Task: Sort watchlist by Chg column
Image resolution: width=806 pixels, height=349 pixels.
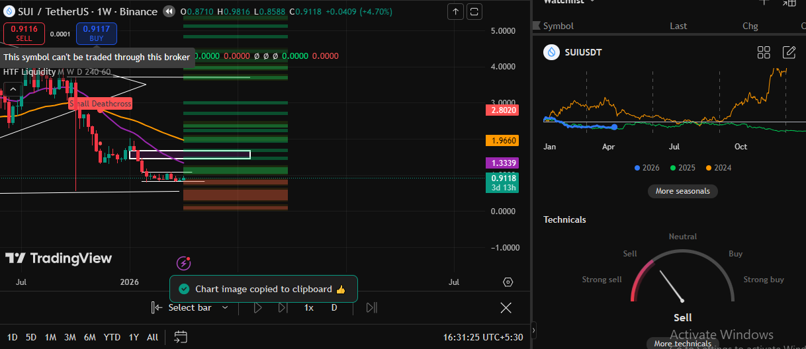Action: [750, 26]
